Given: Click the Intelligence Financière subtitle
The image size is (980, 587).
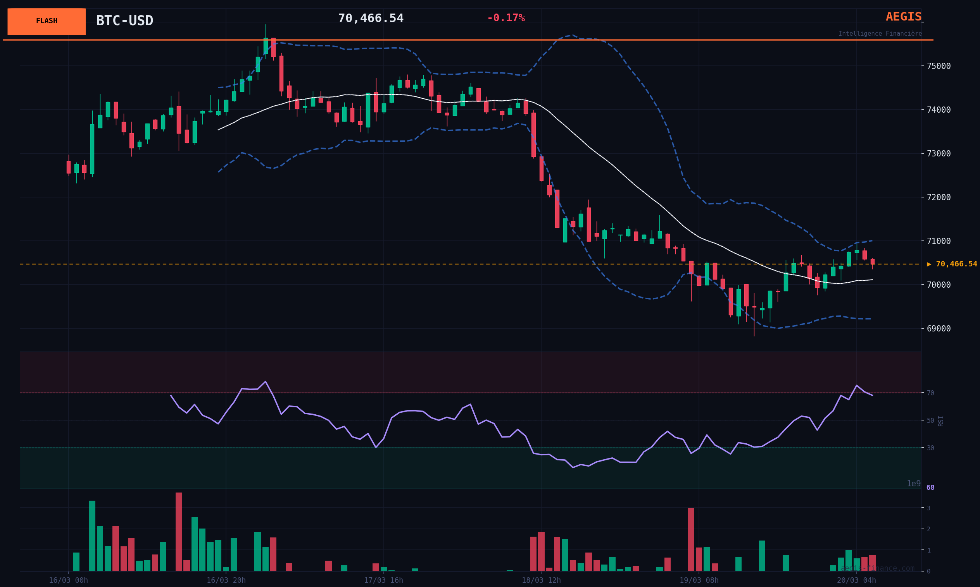Looking at the screenshot, I should 880,34.
